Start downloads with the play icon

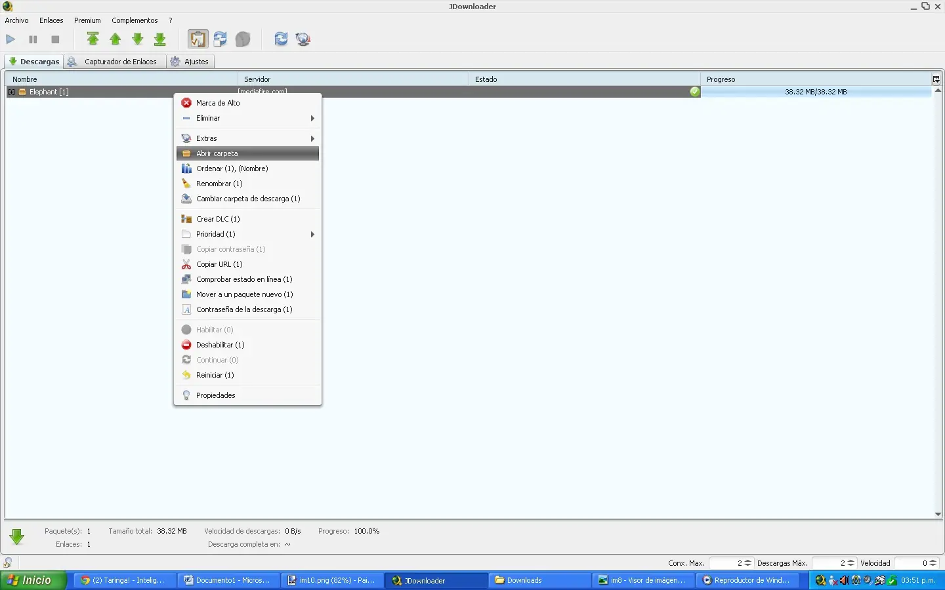[x=10, y=39]
